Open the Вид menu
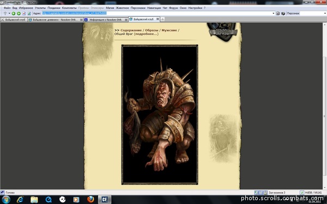 tap(15, 8)
